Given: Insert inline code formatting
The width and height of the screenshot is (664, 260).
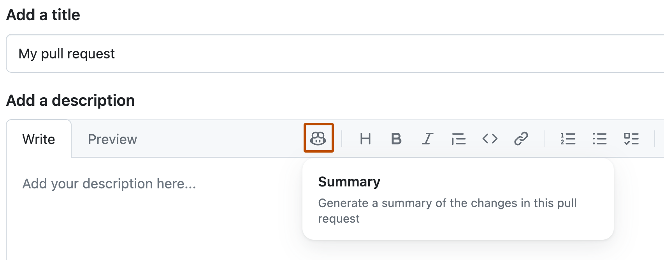Looking at the screenshot, I should pos(490,139).
